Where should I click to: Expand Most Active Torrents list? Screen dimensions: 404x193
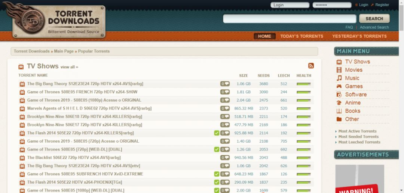coord(357,131)
